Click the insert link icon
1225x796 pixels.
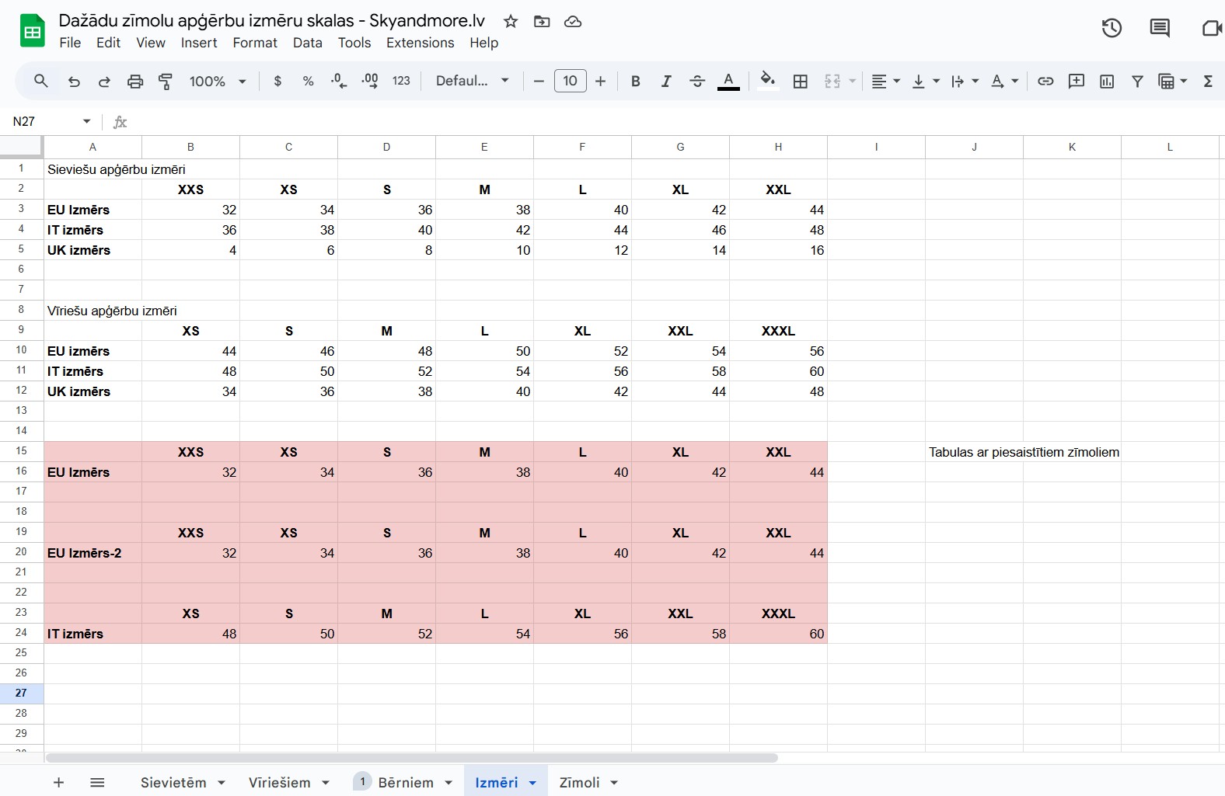(x=1045, y=81)
